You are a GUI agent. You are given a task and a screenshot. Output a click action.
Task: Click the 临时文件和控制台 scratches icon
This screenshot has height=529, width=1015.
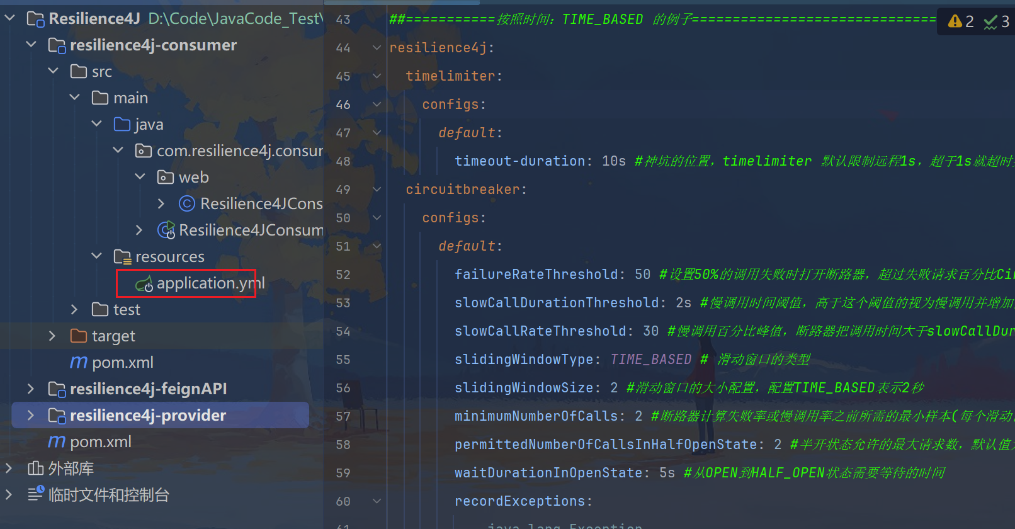tap(36, 494)
